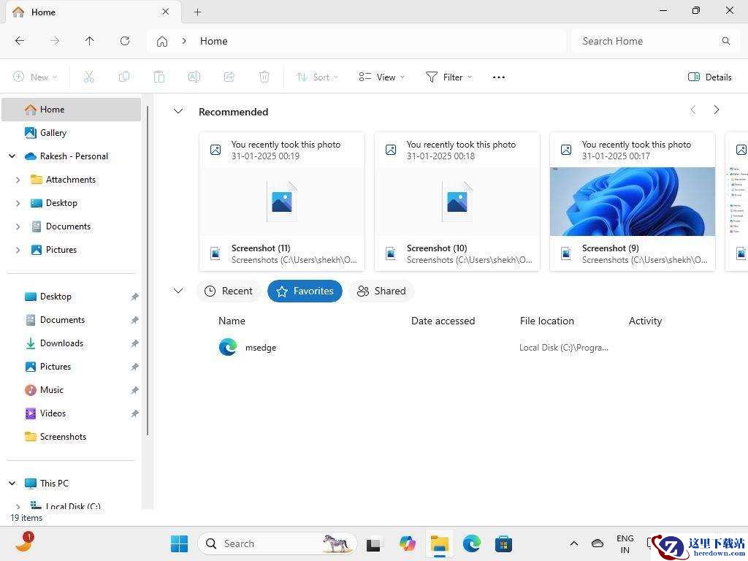
Task: Open the Screenshot (11) recommended card
Action: point(282,202)
